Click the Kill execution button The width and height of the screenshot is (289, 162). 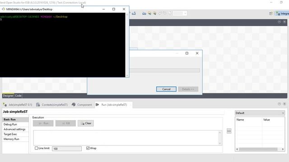point(65,123)
